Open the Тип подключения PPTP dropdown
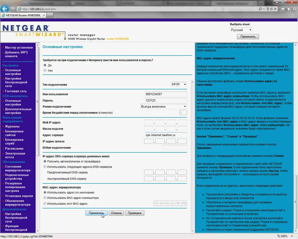This screenshot has height=239, width=298. [x=179, y=84]
